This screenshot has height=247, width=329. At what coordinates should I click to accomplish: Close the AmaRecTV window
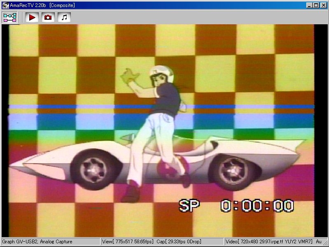[x=324, y=5]
